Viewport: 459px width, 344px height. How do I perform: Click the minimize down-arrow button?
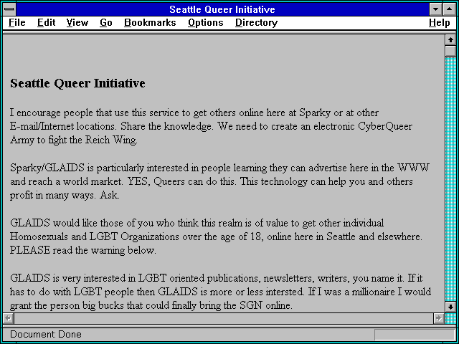point(435,9)
